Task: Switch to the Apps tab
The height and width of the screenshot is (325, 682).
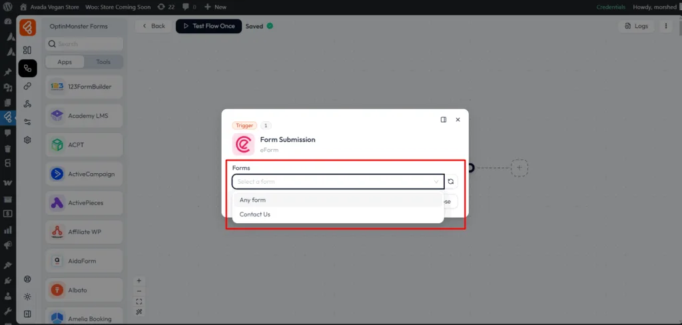Action: click(65, 62)
